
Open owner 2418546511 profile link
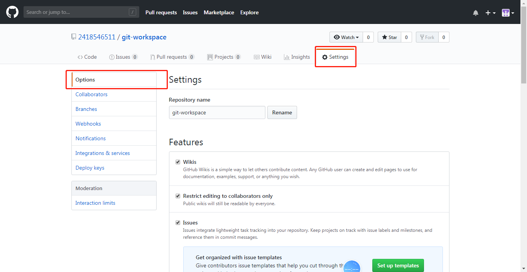tap(97, 37)
